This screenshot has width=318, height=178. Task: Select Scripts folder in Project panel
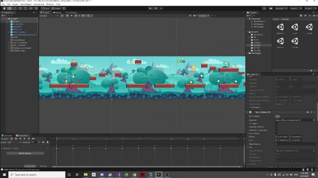click(x=257, y=48)
